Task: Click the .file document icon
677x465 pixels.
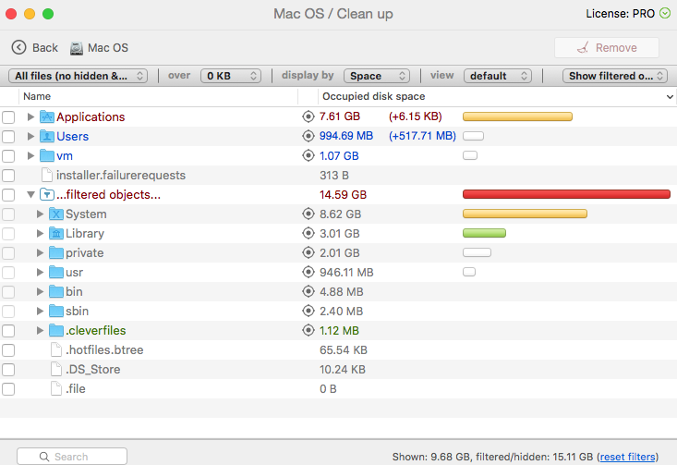Action: (56, 388)
